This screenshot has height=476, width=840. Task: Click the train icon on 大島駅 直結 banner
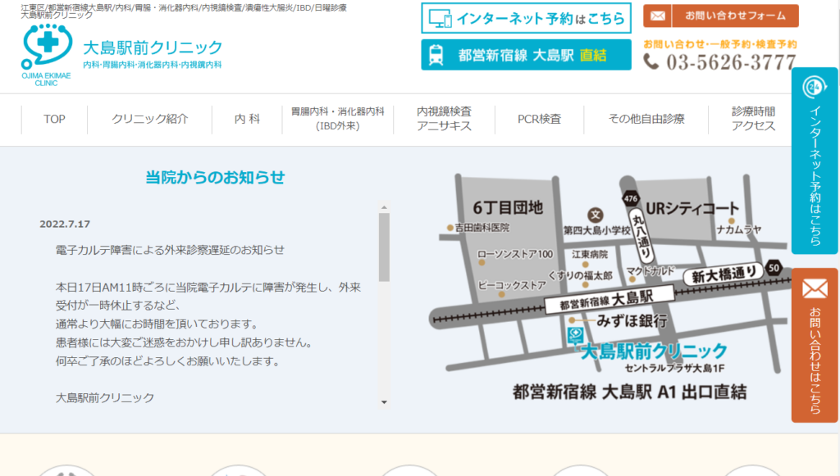click(436, 55)
